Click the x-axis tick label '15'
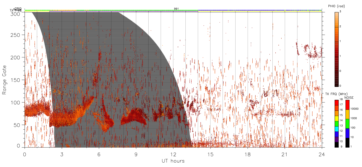Image resolution: width=362 pixels, height=167 pixels. pyautogui.click(x=210, y=154)
